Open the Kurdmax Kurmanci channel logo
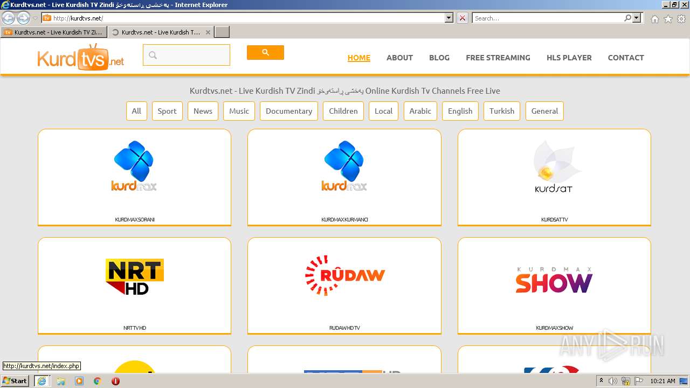The height and width of the screenshot is (388, 690). click(344, 166)
